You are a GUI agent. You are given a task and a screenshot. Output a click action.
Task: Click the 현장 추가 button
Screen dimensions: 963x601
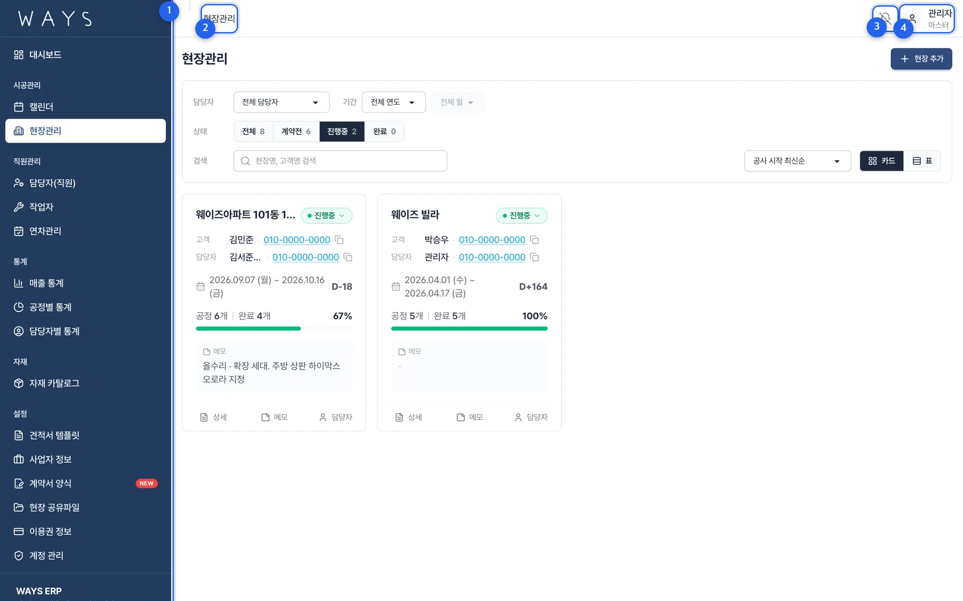921,59
